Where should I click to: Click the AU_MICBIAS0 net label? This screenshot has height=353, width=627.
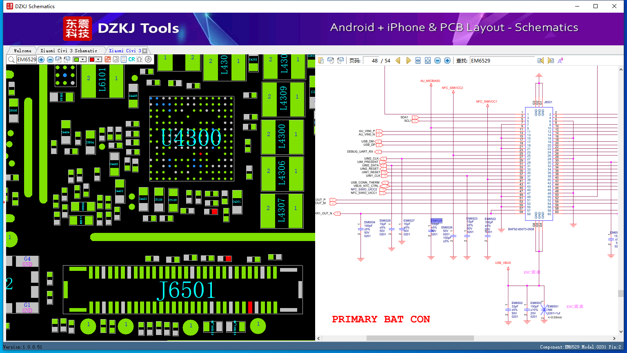430,81
